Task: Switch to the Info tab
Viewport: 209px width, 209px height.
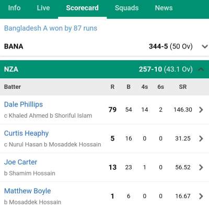Action: 14,8
